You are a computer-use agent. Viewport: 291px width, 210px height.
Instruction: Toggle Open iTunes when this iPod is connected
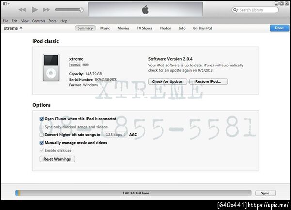42,119
